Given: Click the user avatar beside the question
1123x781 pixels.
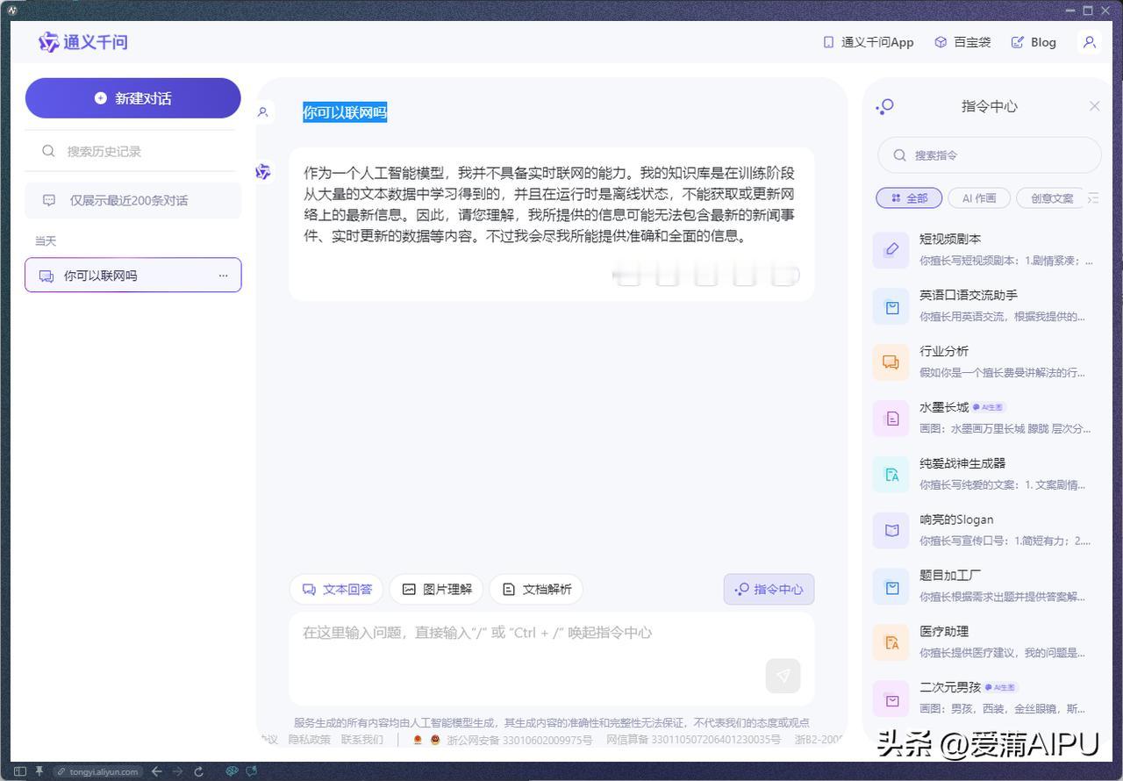Looking at the screenshot, I should [263, 112].
